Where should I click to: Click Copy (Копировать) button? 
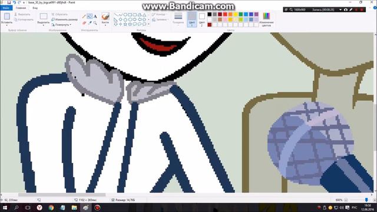pyautogui.click(x=24, y=19)
